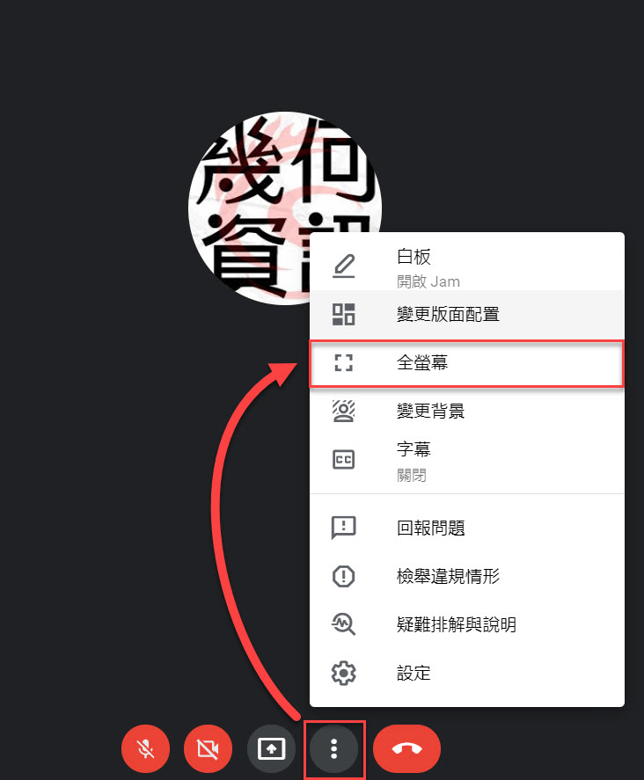Open the three-dot more options button
The width and height of the screenshot is (644, 780).
coord(334,748)
